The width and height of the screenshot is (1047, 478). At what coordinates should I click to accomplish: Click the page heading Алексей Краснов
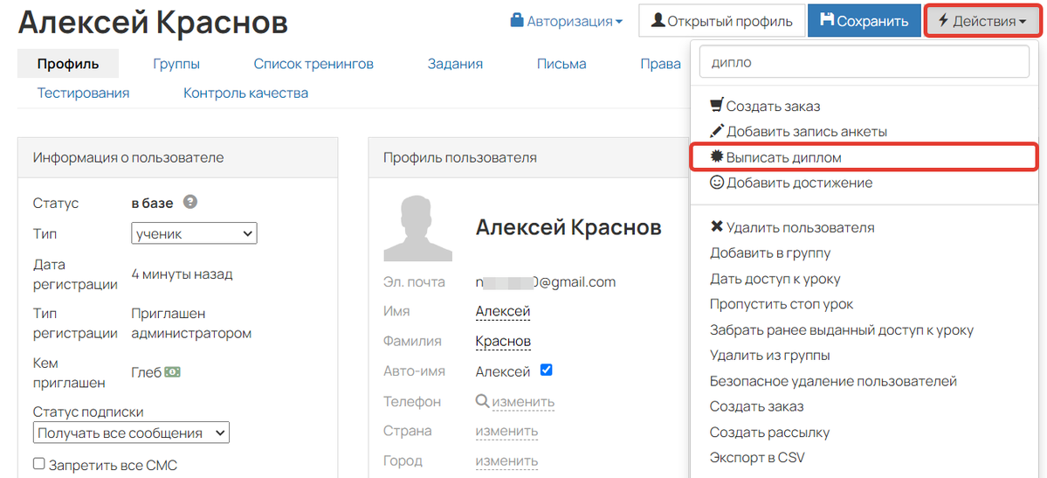point(153,23)
